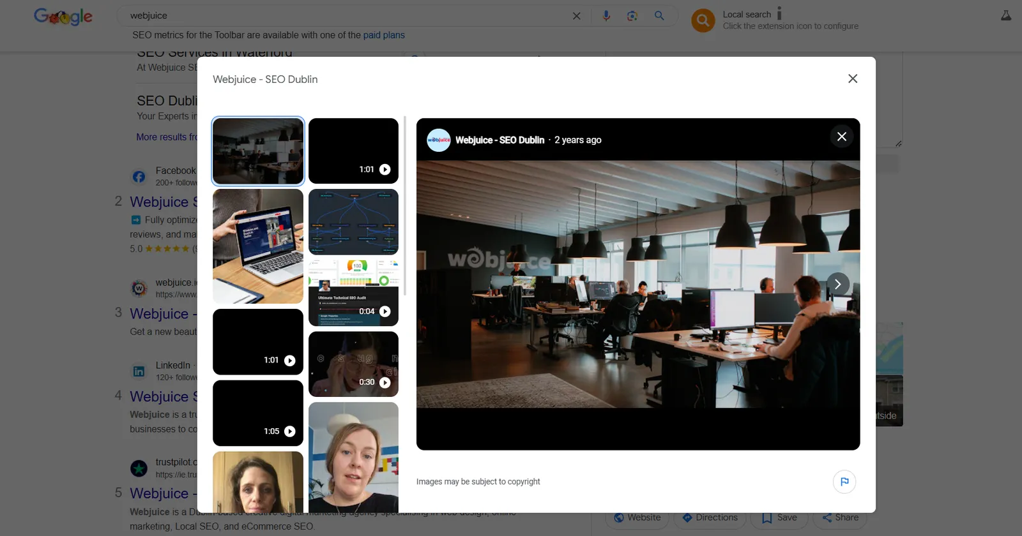Click the webjuice.ie site favicon

(x=139, y=288)
